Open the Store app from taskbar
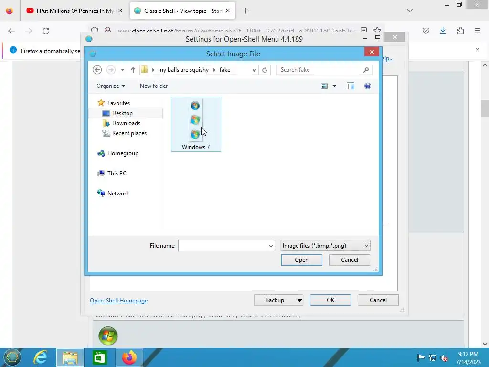Screen dimensions: 489x367 point(99,357)
